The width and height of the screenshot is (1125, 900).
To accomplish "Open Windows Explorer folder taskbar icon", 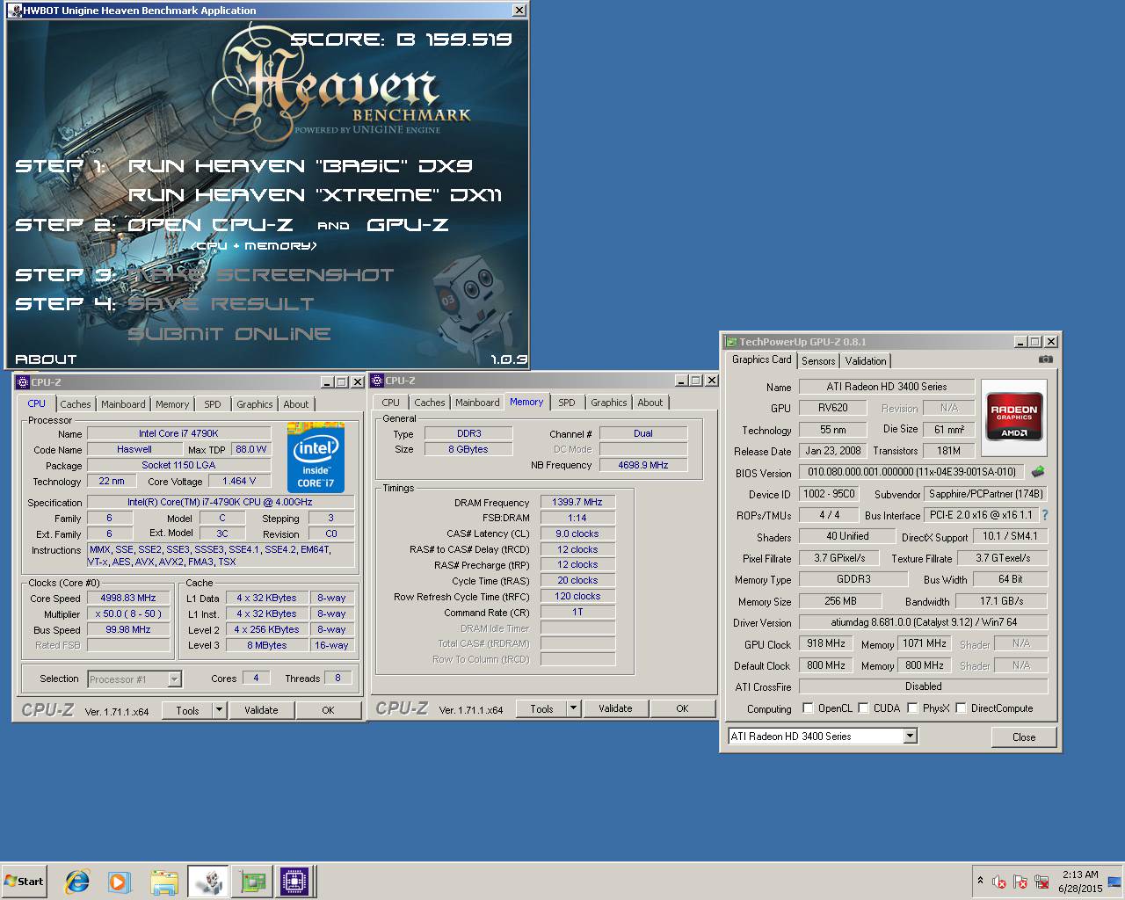I will (x=163, y=882).
